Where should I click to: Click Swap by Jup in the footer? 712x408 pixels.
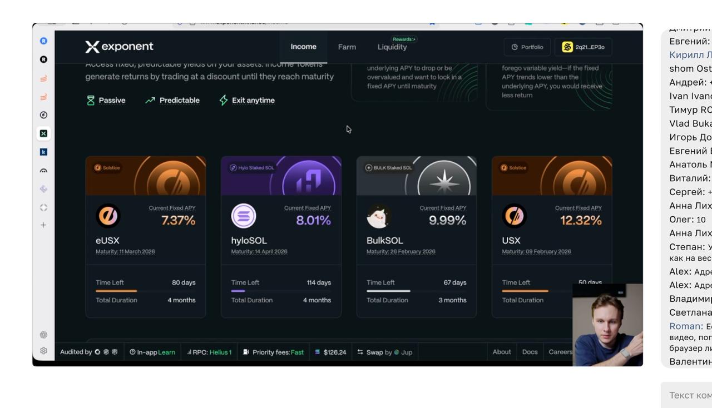pos(385,352)
